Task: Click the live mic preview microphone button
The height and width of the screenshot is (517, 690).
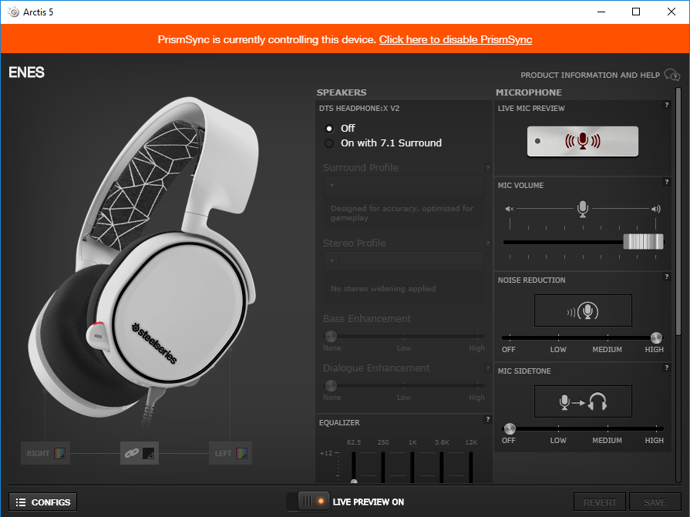Action: [x=583, y=141]
